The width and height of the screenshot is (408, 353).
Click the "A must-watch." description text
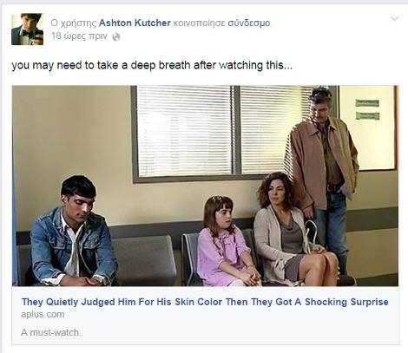[x=51, y=332]
